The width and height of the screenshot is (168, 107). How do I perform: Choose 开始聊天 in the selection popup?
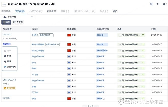click(10, 67)
